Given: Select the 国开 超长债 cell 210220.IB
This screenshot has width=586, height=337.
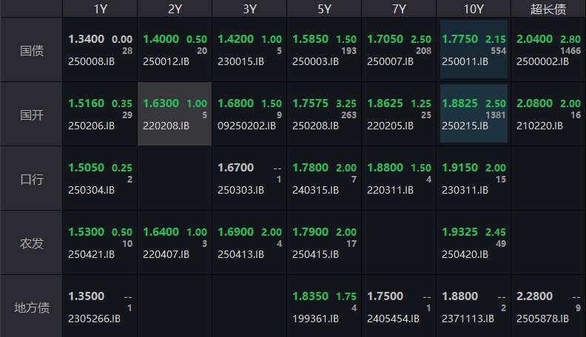Looking at the screenshot, I should coord(548,115).
